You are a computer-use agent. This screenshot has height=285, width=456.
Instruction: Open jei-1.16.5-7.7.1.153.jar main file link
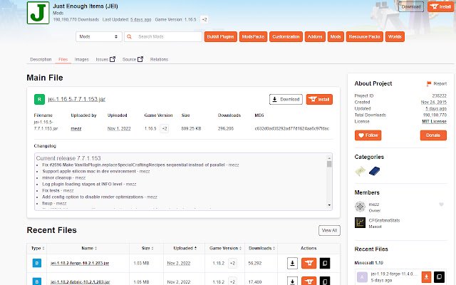tap(77, 99)
